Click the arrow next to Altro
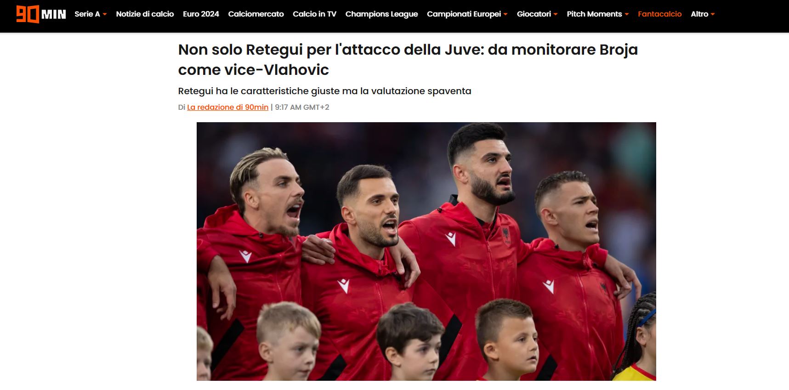The height and width of the screenshot is (390, 789). coord(713,14)
